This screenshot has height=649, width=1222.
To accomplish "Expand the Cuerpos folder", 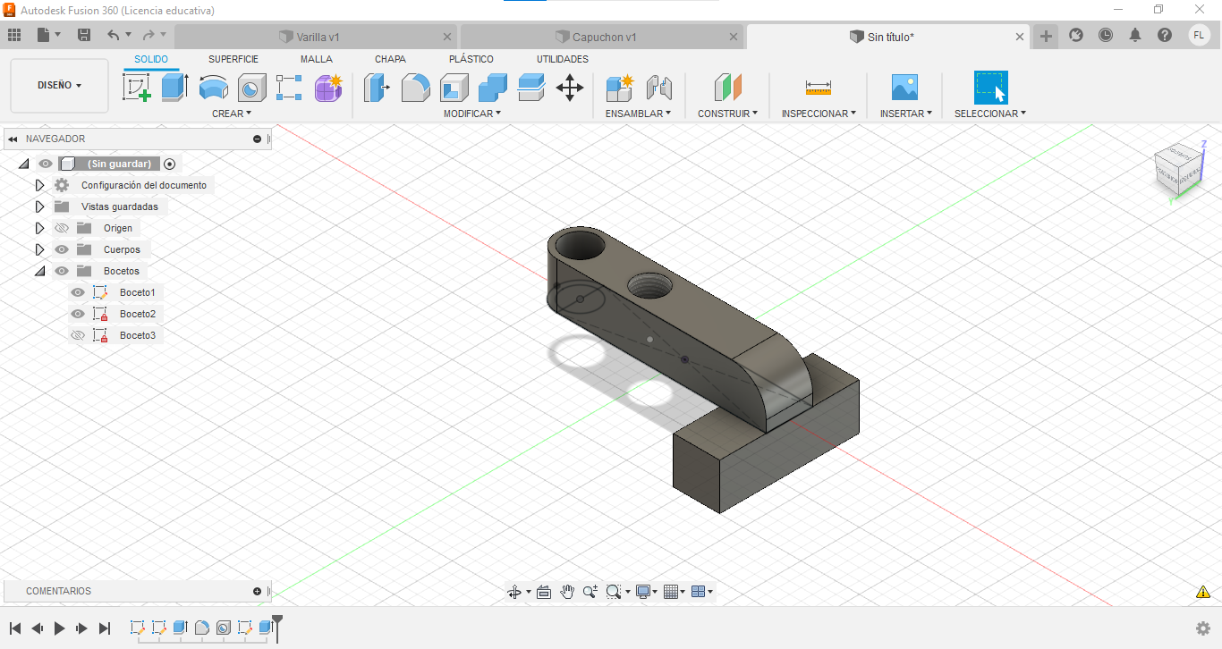I will [x=39, y=249].
